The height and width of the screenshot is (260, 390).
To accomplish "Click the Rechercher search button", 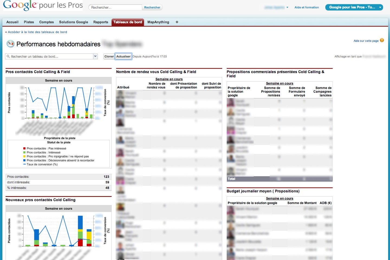I will click(152, 7).
